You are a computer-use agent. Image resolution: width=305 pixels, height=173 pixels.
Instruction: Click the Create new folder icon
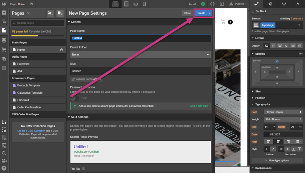coord(50,13)
